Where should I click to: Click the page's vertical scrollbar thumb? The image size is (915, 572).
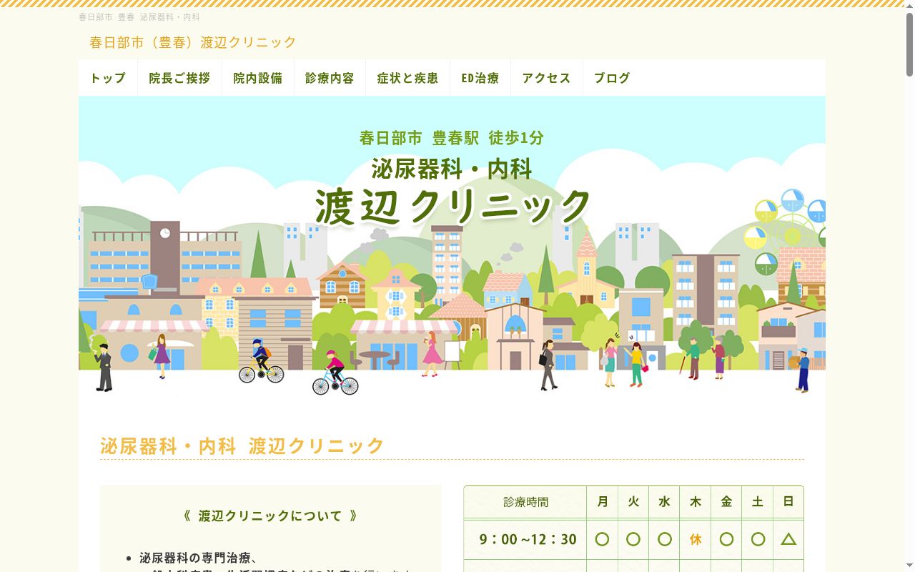pyautogui.click(x=909, y=44)
